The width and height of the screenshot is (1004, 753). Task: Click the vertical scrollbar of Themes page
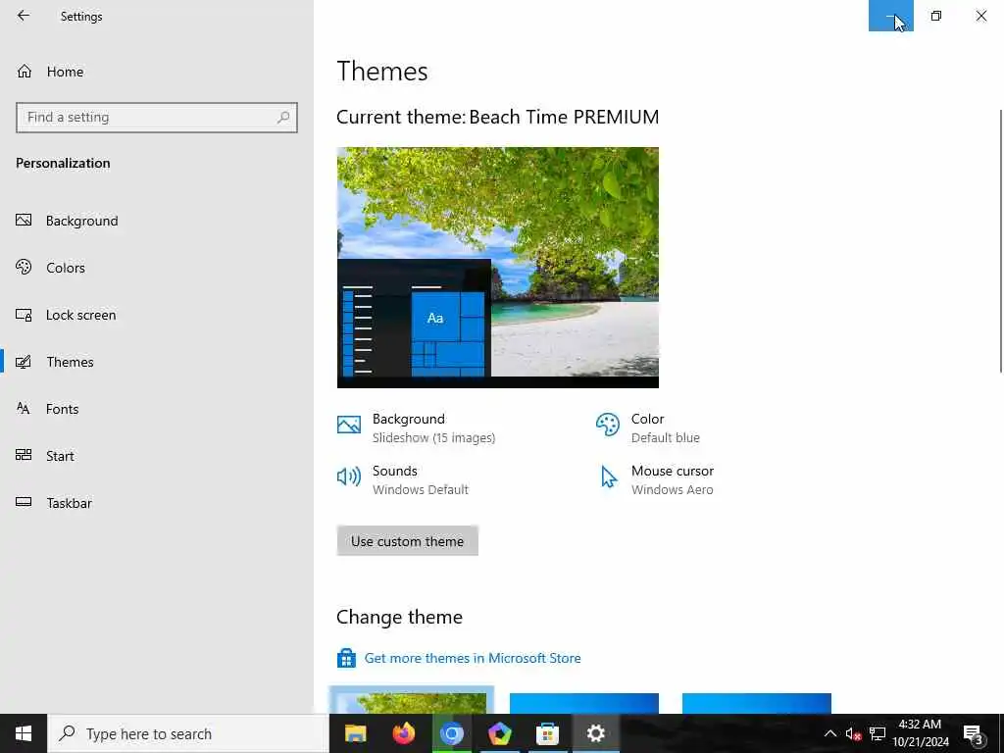click(1000, 241)
